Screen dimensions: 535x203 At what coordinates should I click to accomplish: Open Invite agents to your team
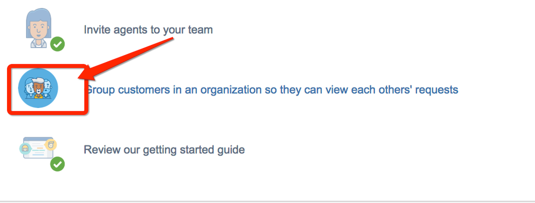pos(148,30)
